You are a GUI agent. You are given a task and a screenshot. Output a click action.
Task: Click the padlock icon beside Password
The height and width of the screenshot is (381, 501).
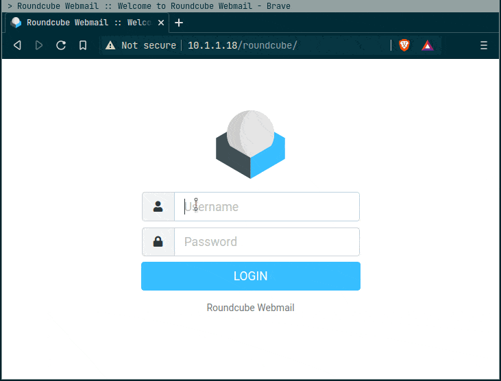coord(158,241)
